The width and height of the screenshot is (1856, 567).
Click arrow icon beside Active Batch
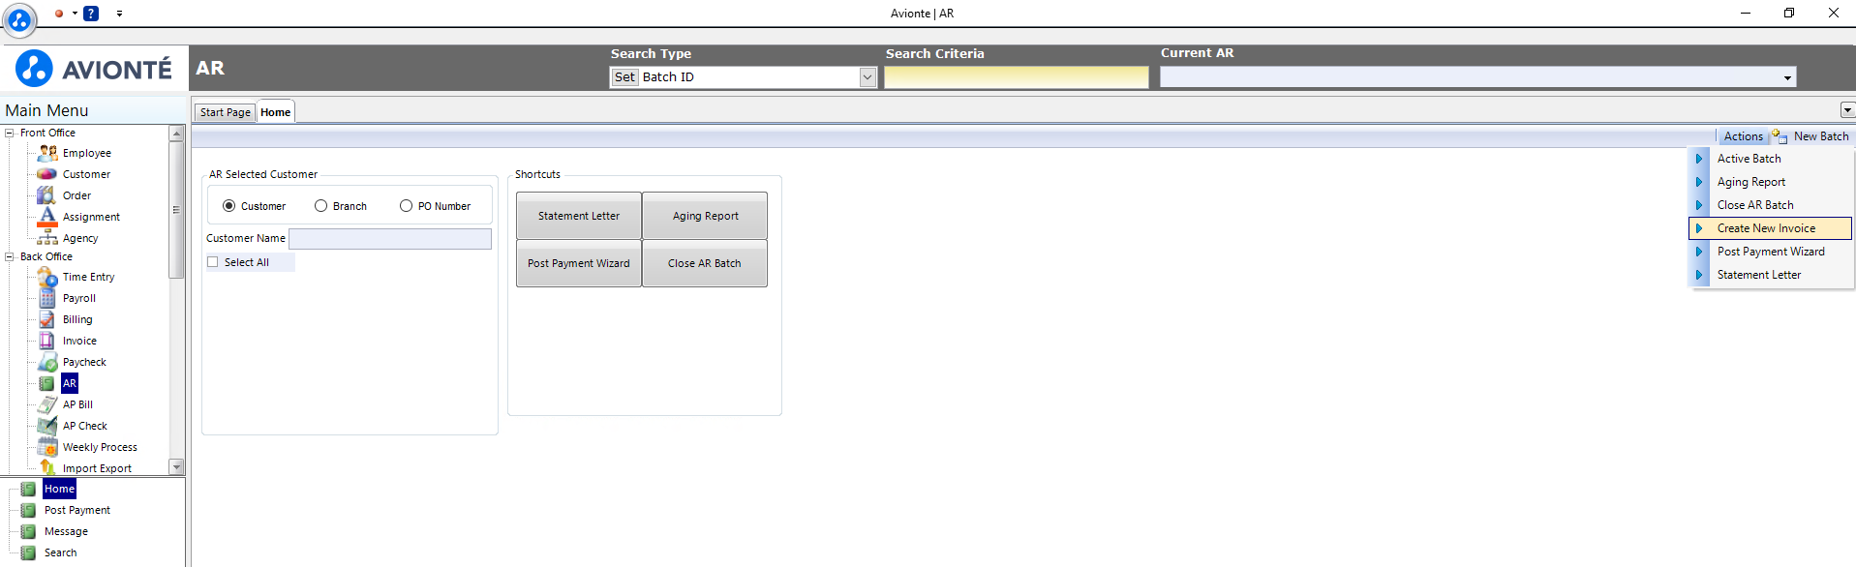tap(1699, 159)
